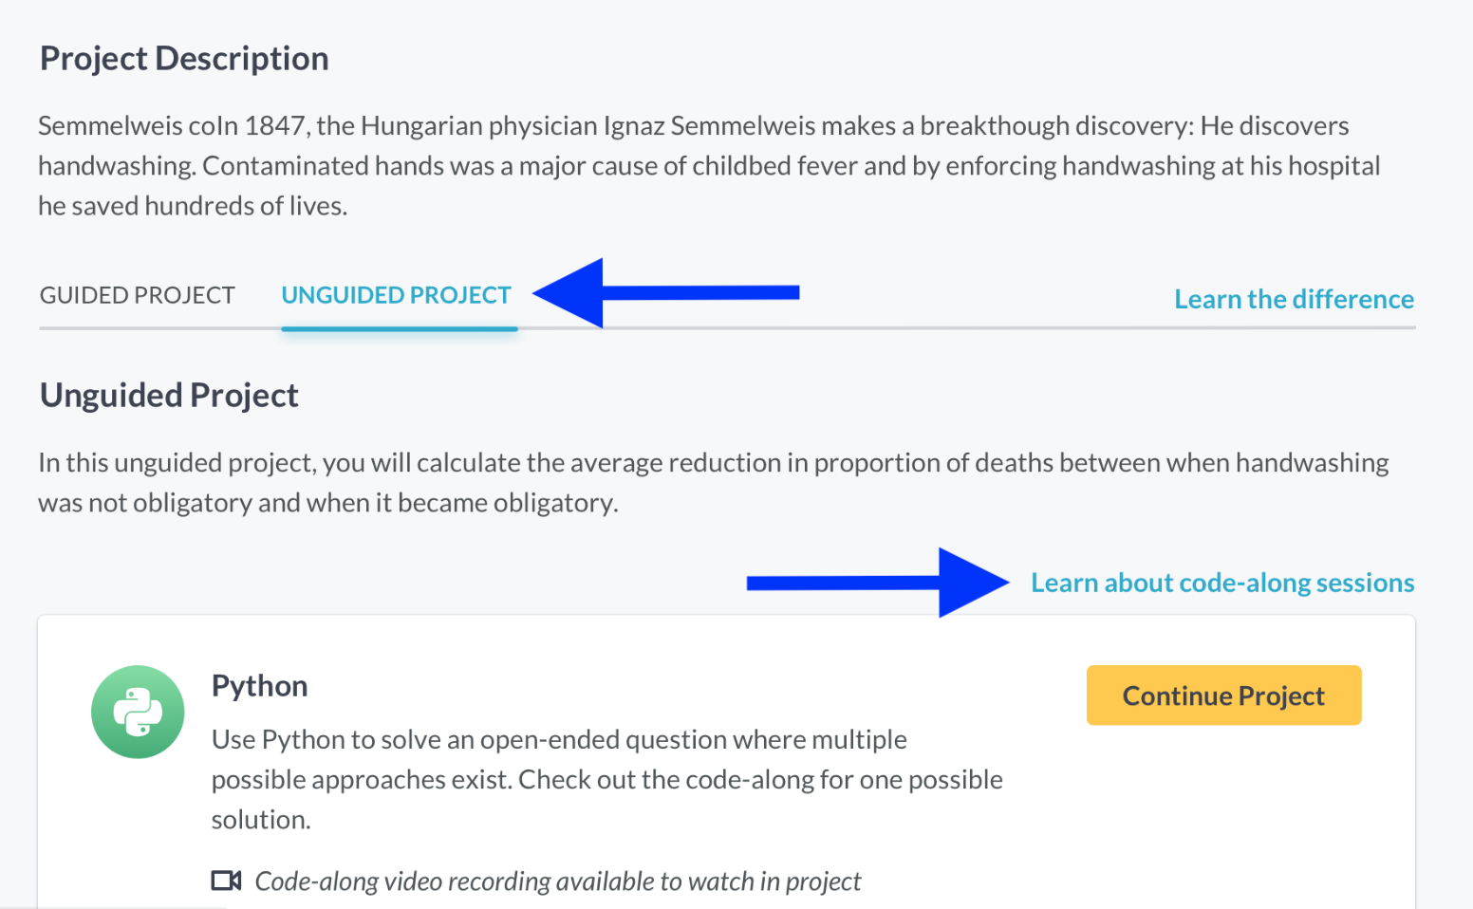
Task: Select the Unguided Project tab
Action: (396, 295)
